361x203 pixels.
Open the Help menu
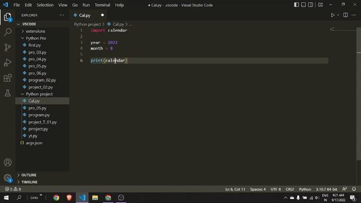pos(119,5)
